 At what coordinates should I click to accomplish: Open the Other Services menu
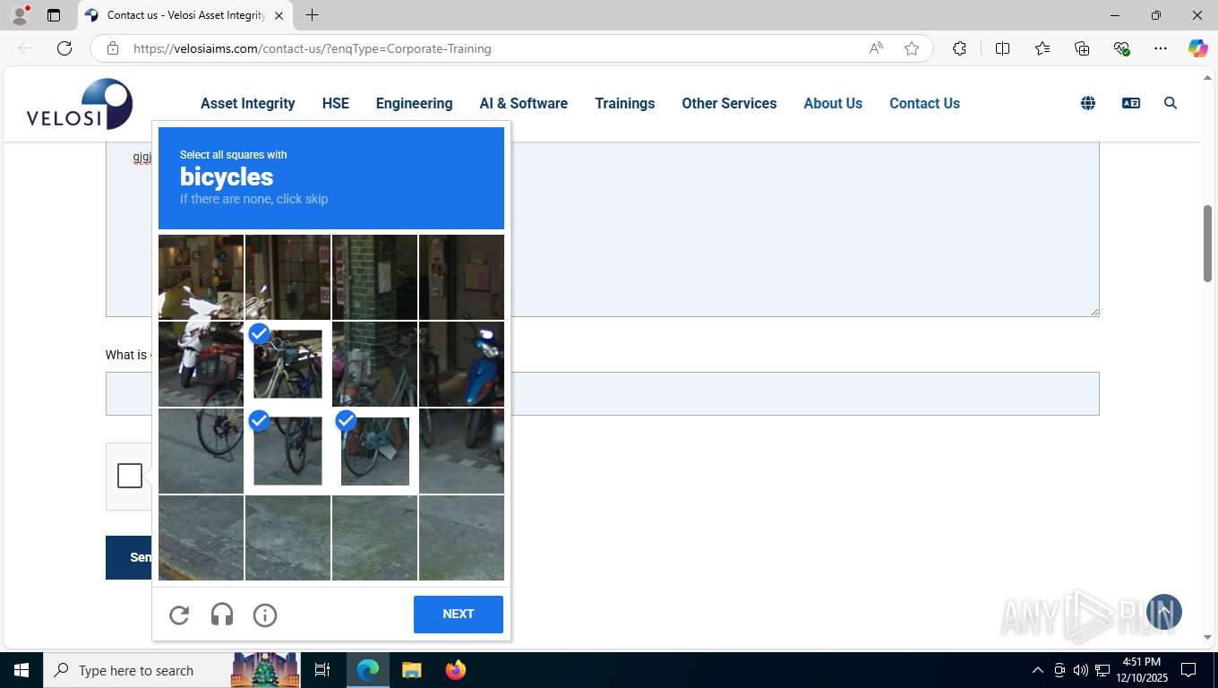[x=729, y=103]
